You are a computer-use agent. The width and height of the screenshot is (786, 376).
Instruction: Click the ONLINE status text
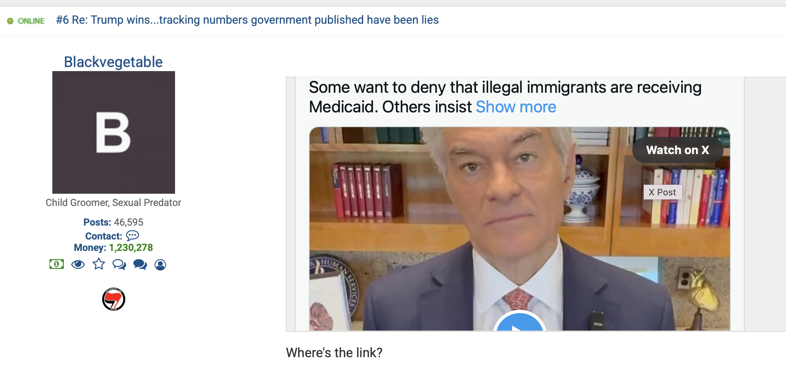[x=31, y=21]
